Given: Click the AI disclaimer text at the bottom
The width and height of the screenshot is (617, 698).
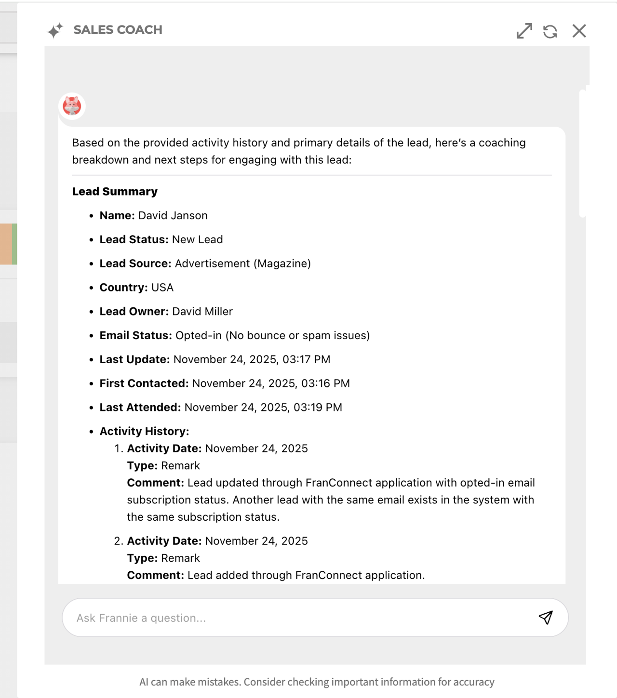Looking at the screenshot, I should coord(316,682).
